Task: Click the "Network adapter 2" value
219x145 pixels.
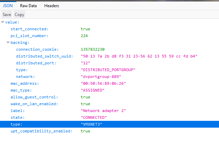Action: [103, 111]
